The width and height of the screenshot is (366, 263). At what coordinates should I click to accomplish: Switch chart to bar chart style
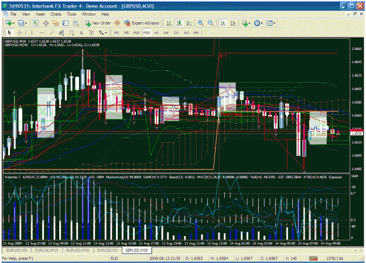point(169,23)
